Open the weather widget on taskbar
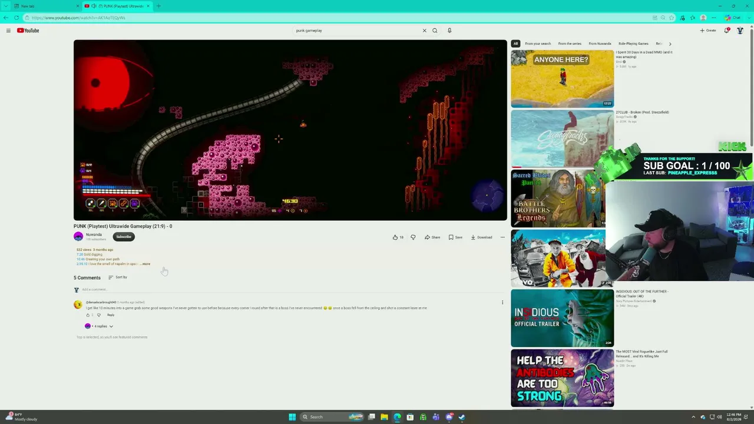 (21, 417)
